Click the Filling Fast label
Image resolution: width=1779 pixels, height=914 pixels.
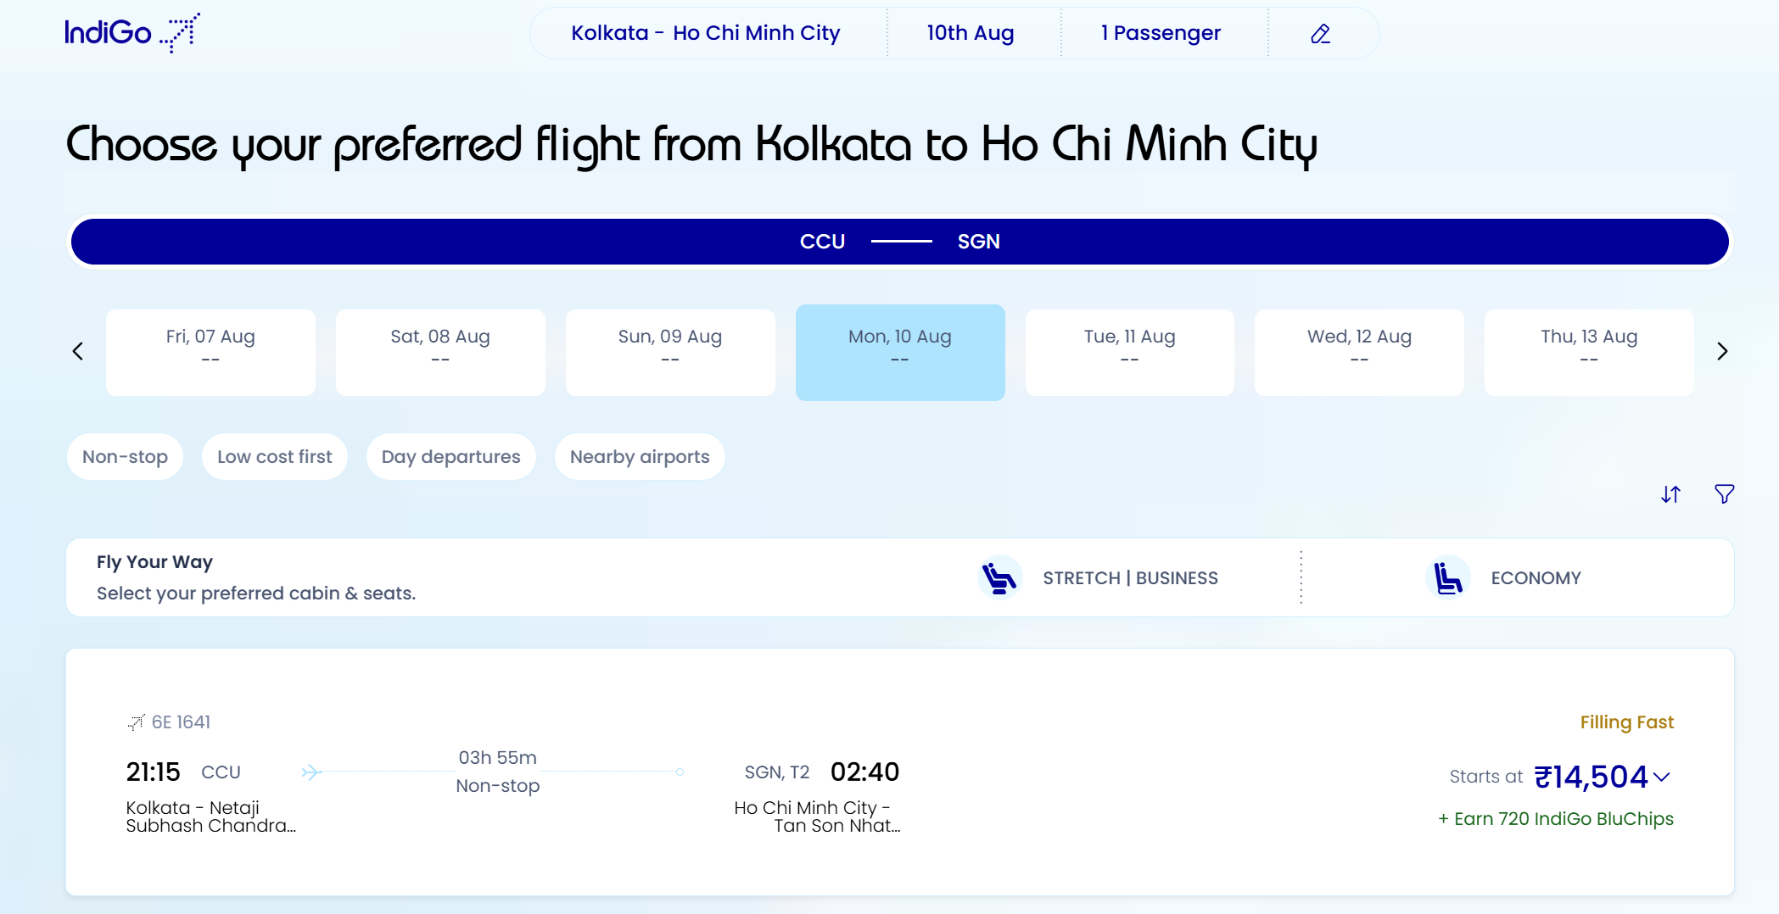click(x=1626, y=722)
